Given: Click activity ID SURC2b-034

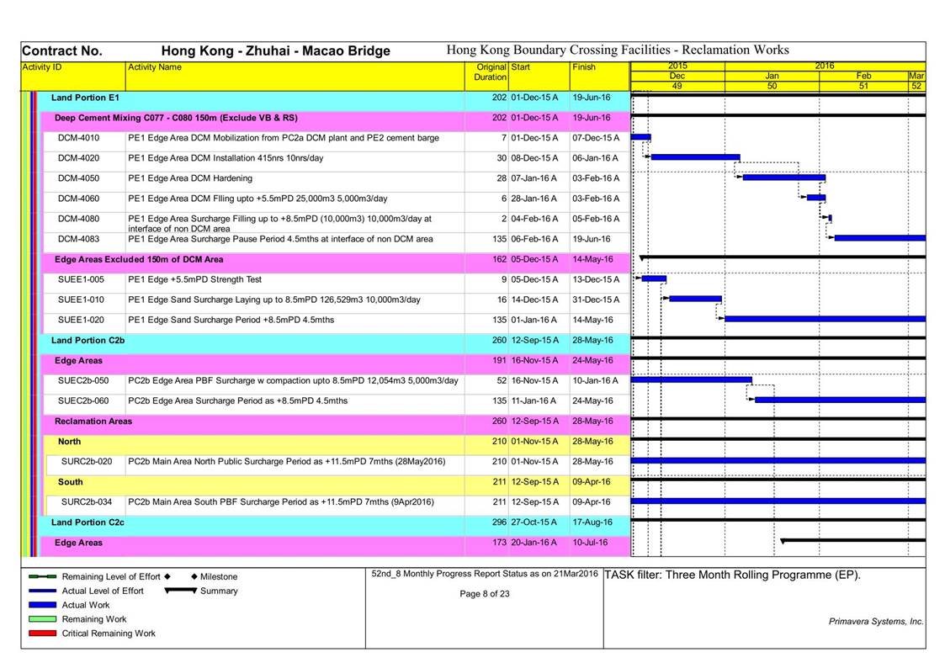Looking at the screenshot, I should [x=86, y=502].
